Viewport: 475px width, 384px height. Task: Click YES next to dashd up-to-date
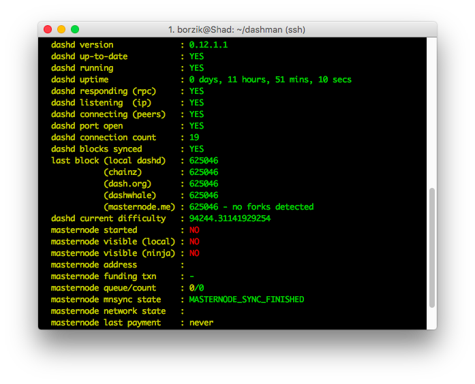tap(196, 57)
